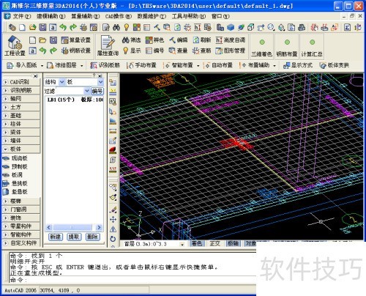Viewport: 366px width, 296px height.
Task: Open the 智能布置 dropdown arrow
Action: (x=198, y=66)
